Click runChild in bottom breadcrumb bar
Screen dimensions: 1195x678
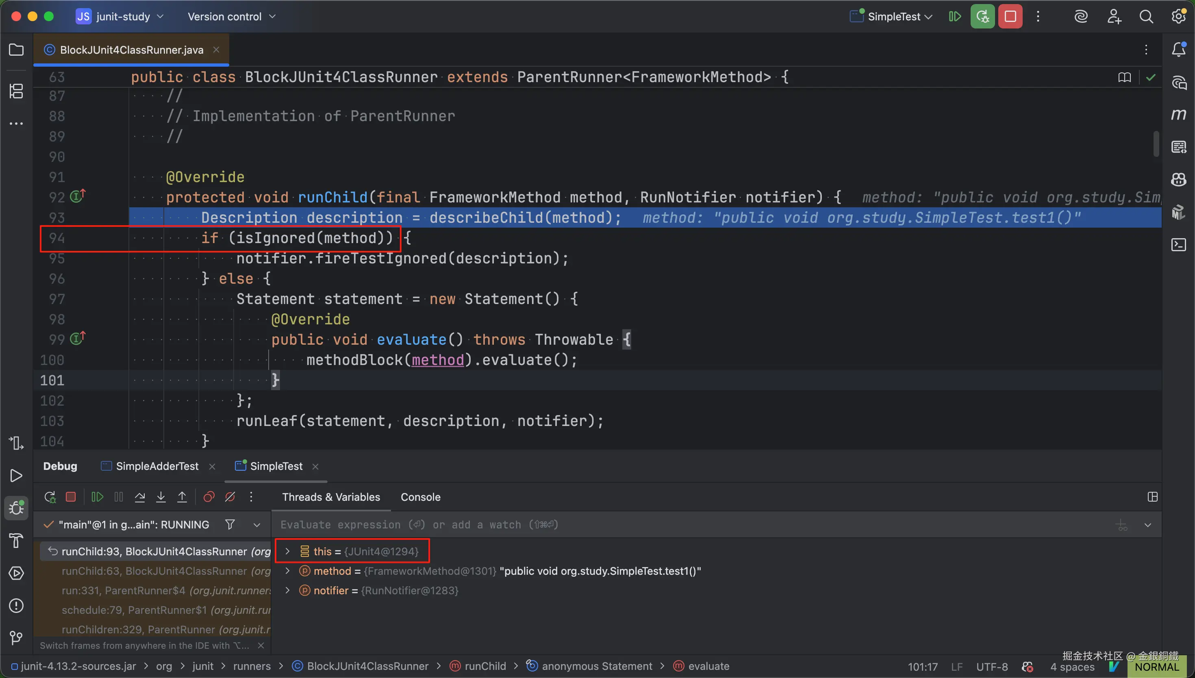pyautogui.click(x=485, y=666)
